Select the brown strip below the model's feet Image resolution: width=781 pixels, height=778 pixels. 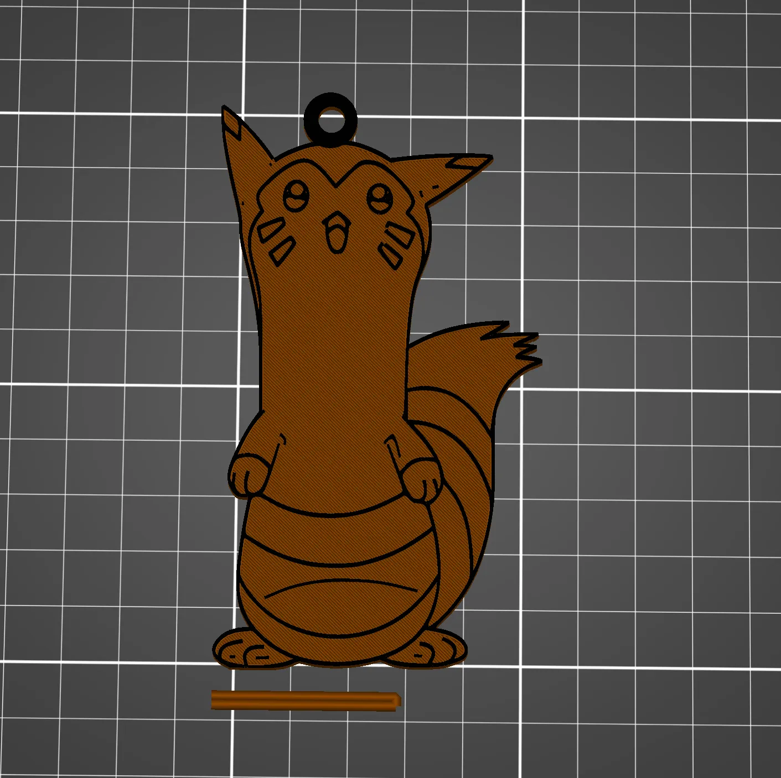click(x=306, y=701)
